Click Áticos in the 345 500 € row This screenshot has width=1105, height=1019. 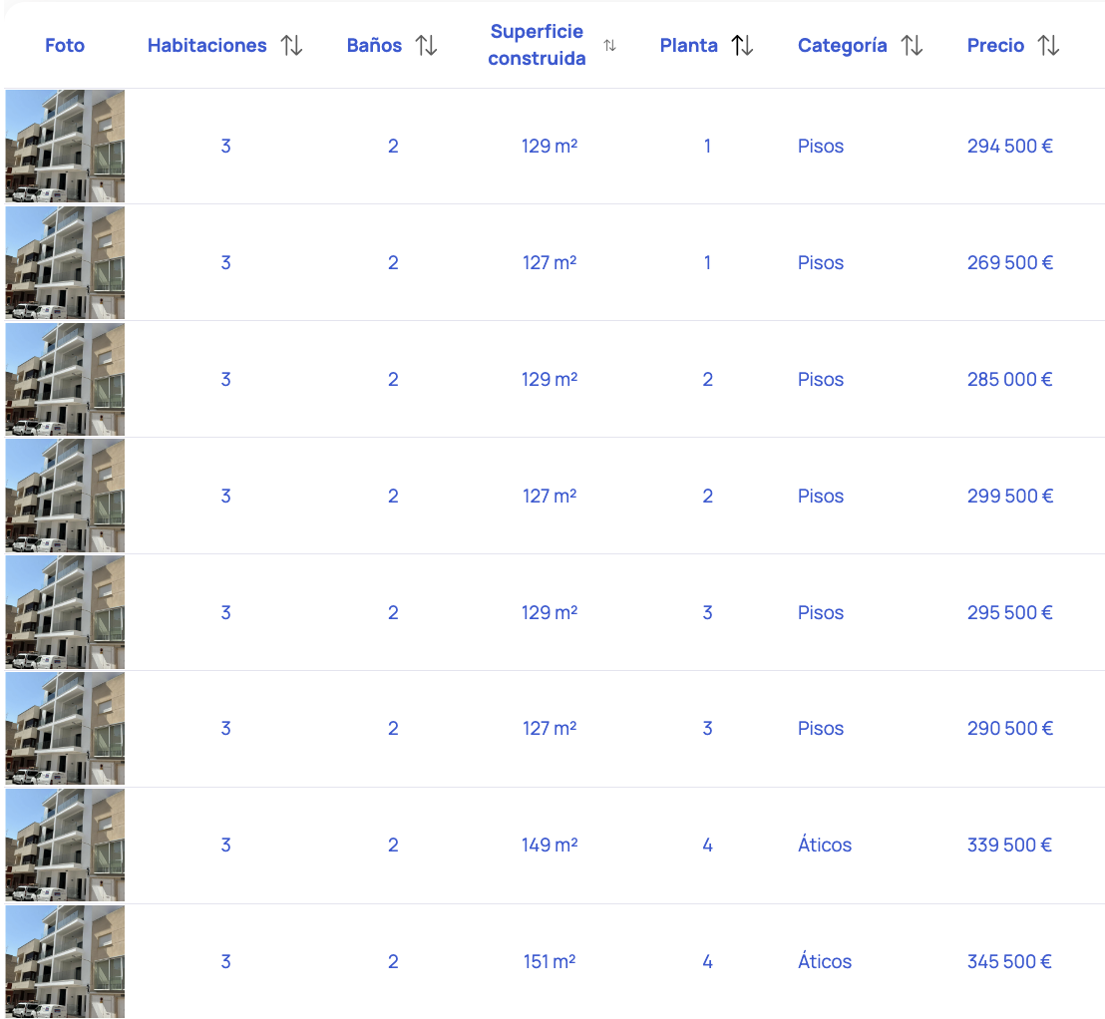[825, 961]
